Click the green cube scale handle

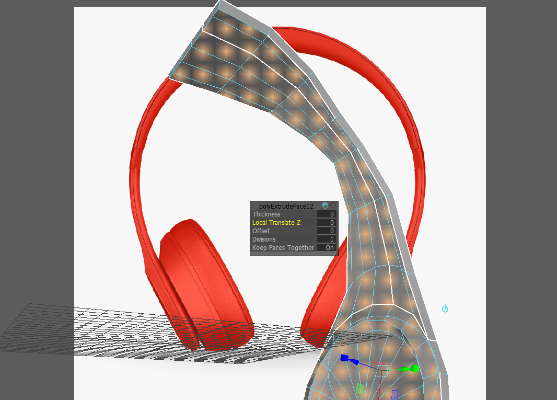tap(414, 369)
